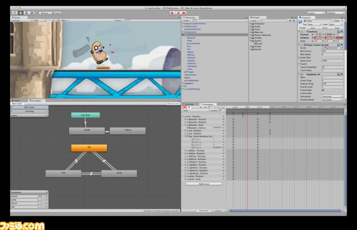
Task: Uncheck the Fixed Angle checkbox
Action: coord(322,90)
